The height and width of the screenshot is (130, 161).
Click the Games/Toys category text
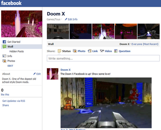53,19
